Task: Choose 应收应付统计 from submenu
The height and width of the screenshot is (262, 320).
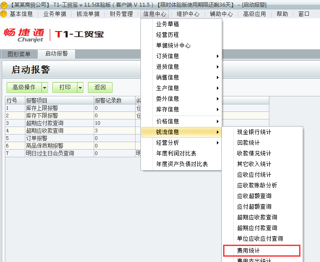Action: point(263,175)
